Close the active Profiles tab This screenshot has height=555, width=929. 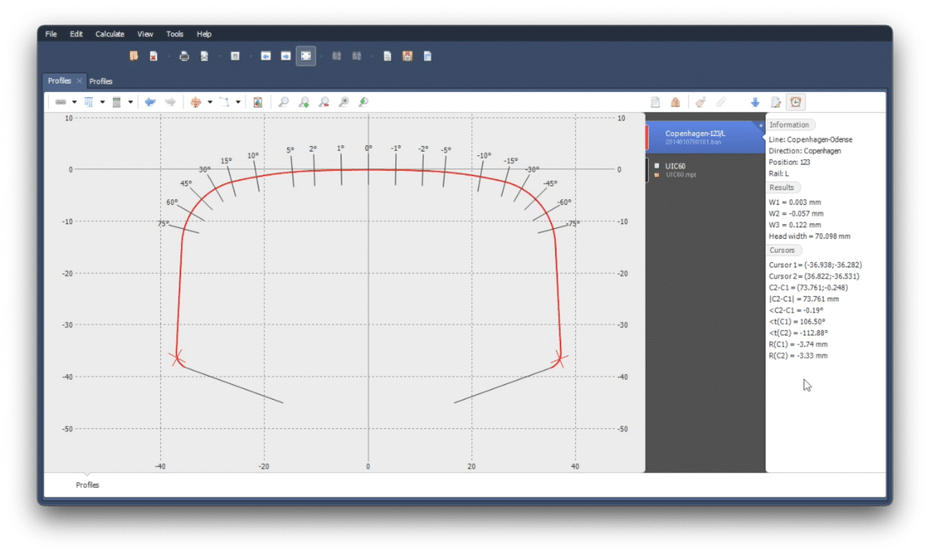pyautogui.click(x=79, y=81)
